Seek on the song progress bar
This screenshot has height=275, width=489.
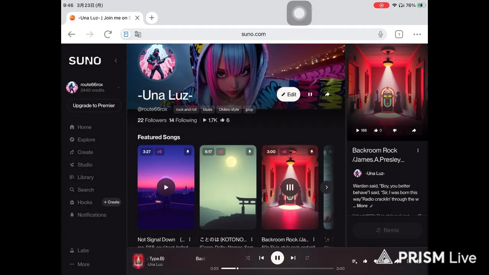click(277, 268)
